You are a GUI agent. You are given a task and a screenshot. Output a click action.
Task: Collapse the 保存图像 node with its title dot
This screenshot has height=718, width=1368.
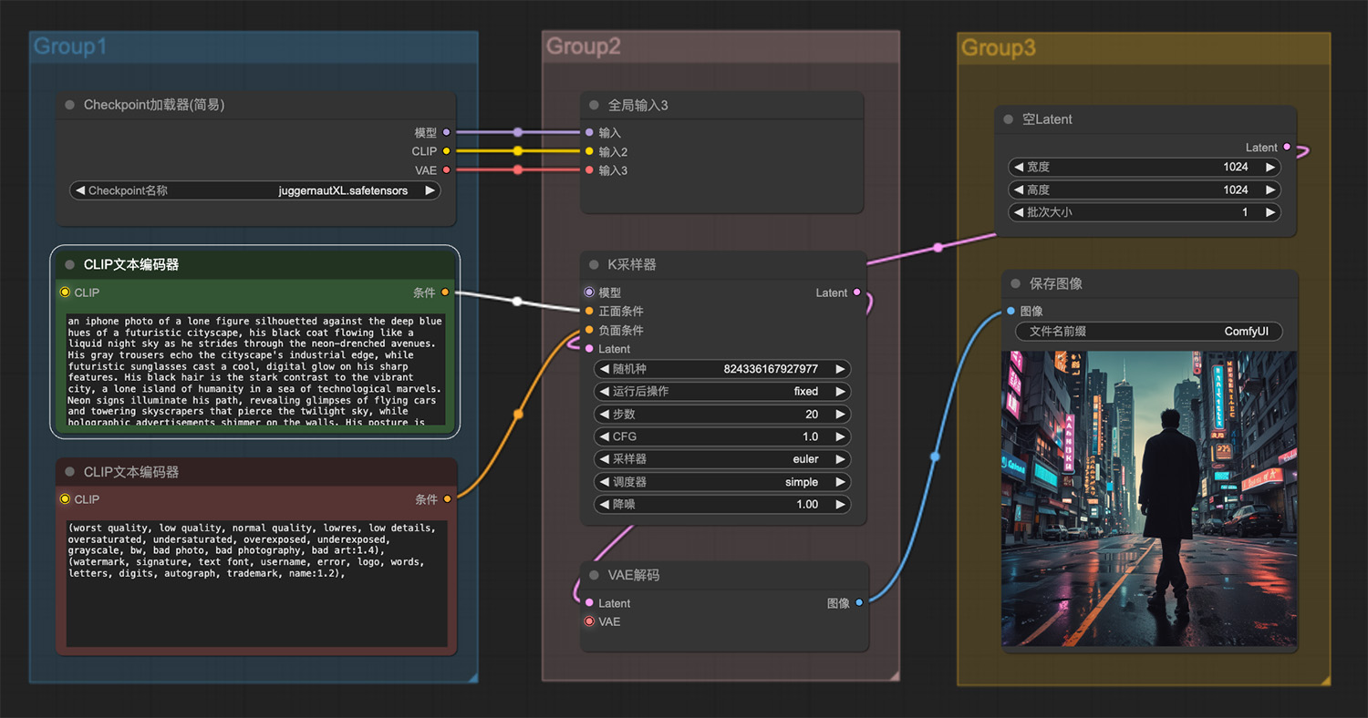pos(1015,283)
